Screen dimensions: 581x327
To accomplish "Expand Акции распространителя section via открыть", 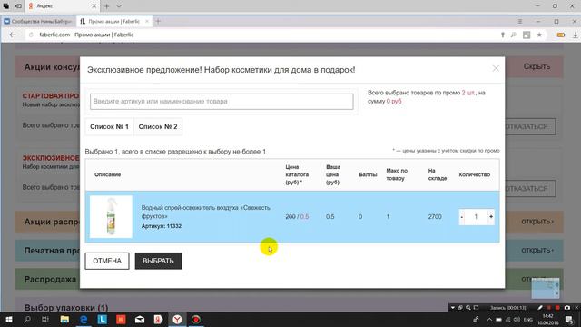I will pos(537,222).
